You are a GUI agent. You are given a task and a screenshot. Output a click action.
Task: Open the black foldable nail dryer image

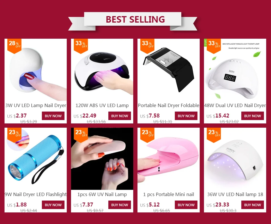click(169, 70)
